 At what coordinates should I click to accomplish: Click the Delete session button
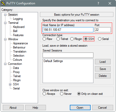[x=103, y=76]
